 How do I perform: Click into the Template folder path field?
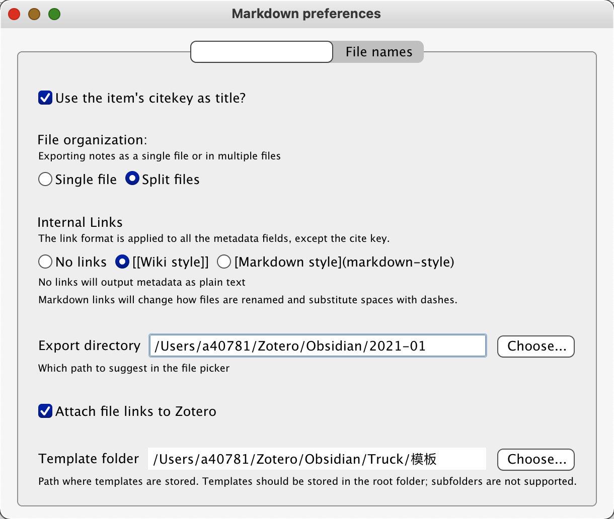coord(317,459)
